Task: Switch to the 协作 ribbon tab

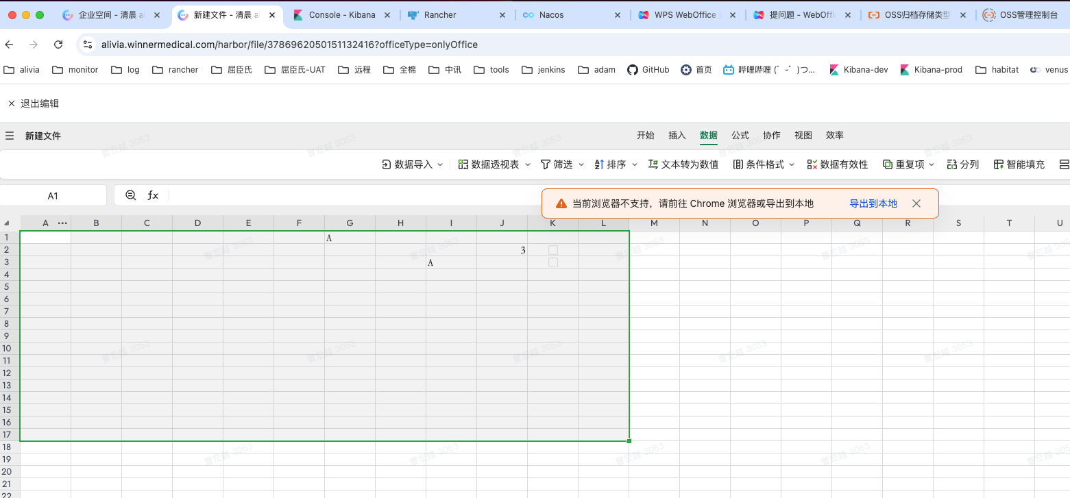Action: coord(772,136)
